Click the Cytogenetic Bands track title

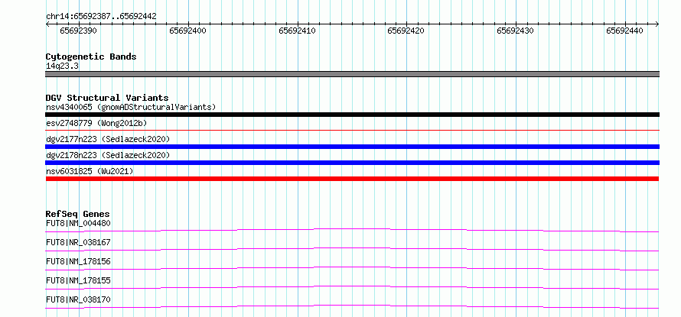click(x=91, y=57)
